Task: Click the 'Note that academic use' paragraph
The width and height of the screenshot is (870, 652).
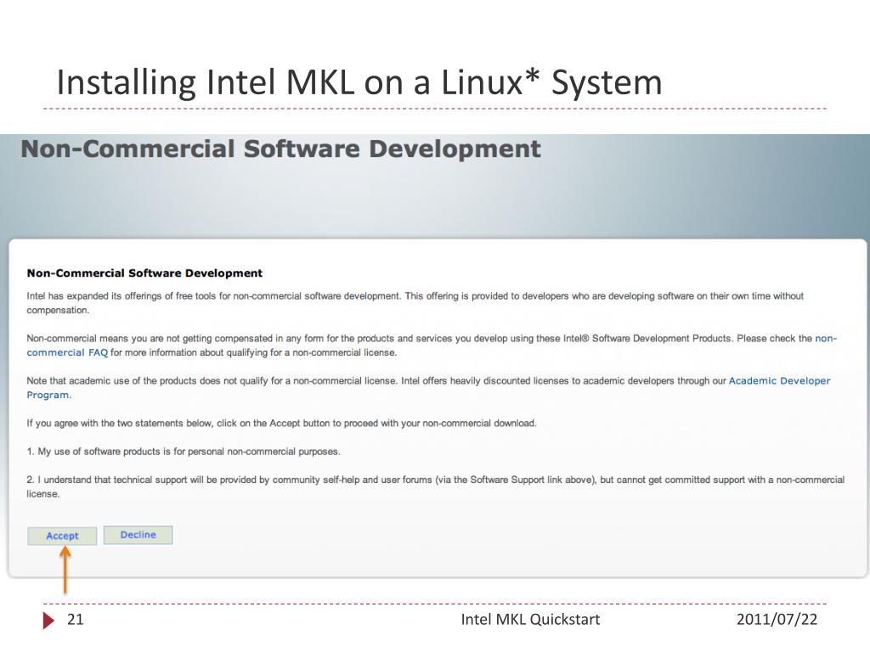Action: [428, 387]
